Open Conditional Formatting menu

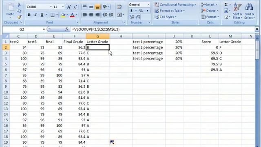point(175,4)
